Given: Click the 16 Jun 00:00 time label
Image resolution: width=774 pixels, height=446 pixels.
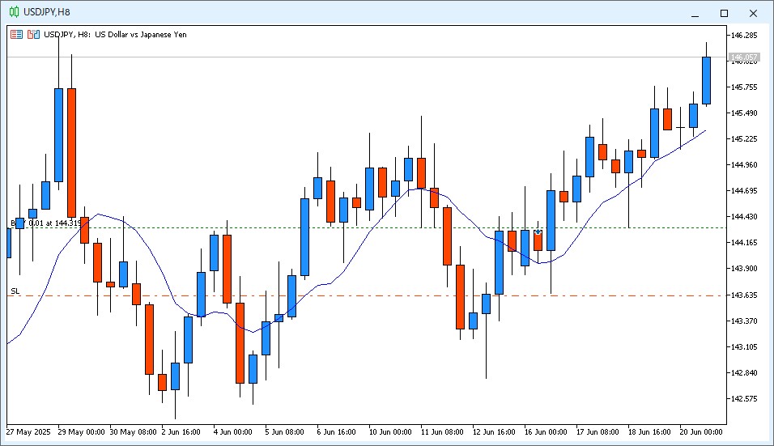Looking at the screenshot, I should coord(546,432).
